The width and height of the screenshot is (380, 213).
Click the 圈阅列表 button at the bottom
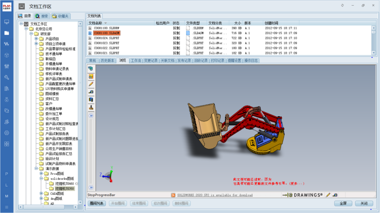(97, 203)
